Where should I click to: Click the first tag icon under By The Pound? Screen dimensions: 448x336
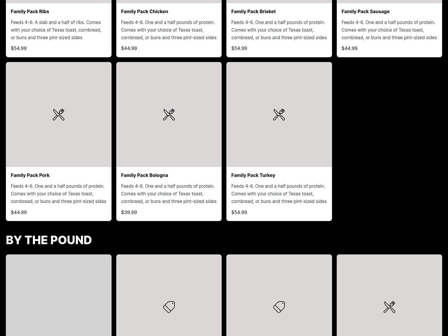pos(169,307)
